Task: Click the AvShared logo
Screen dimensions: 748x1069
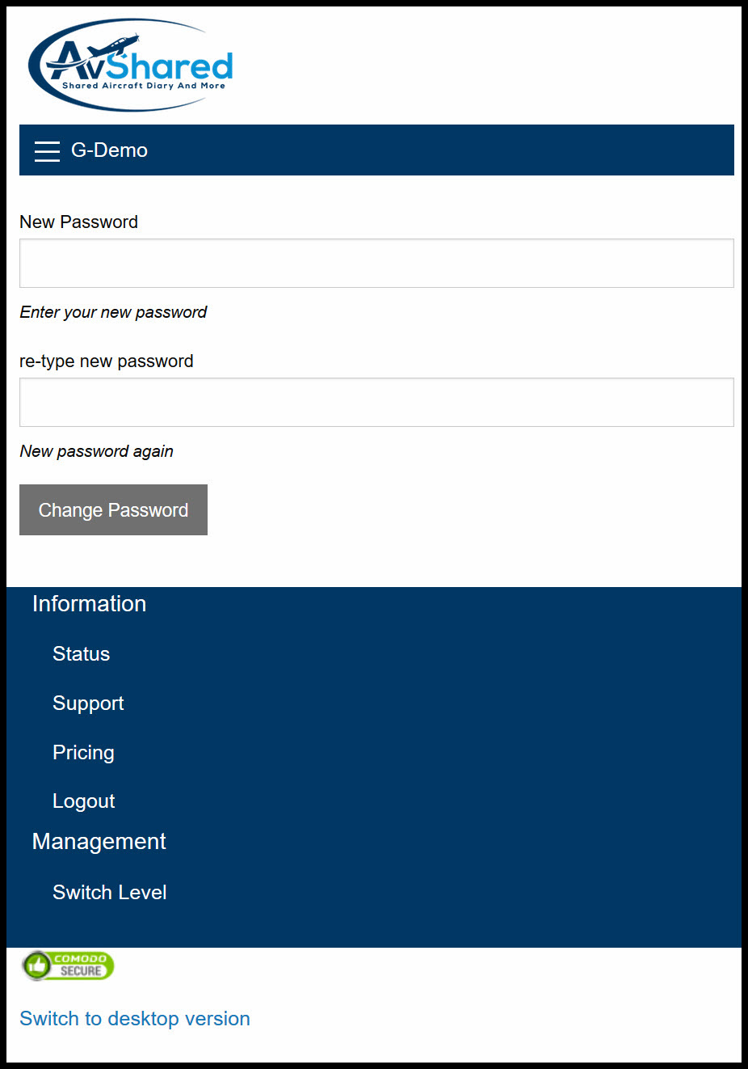Action: click(131, 65)
